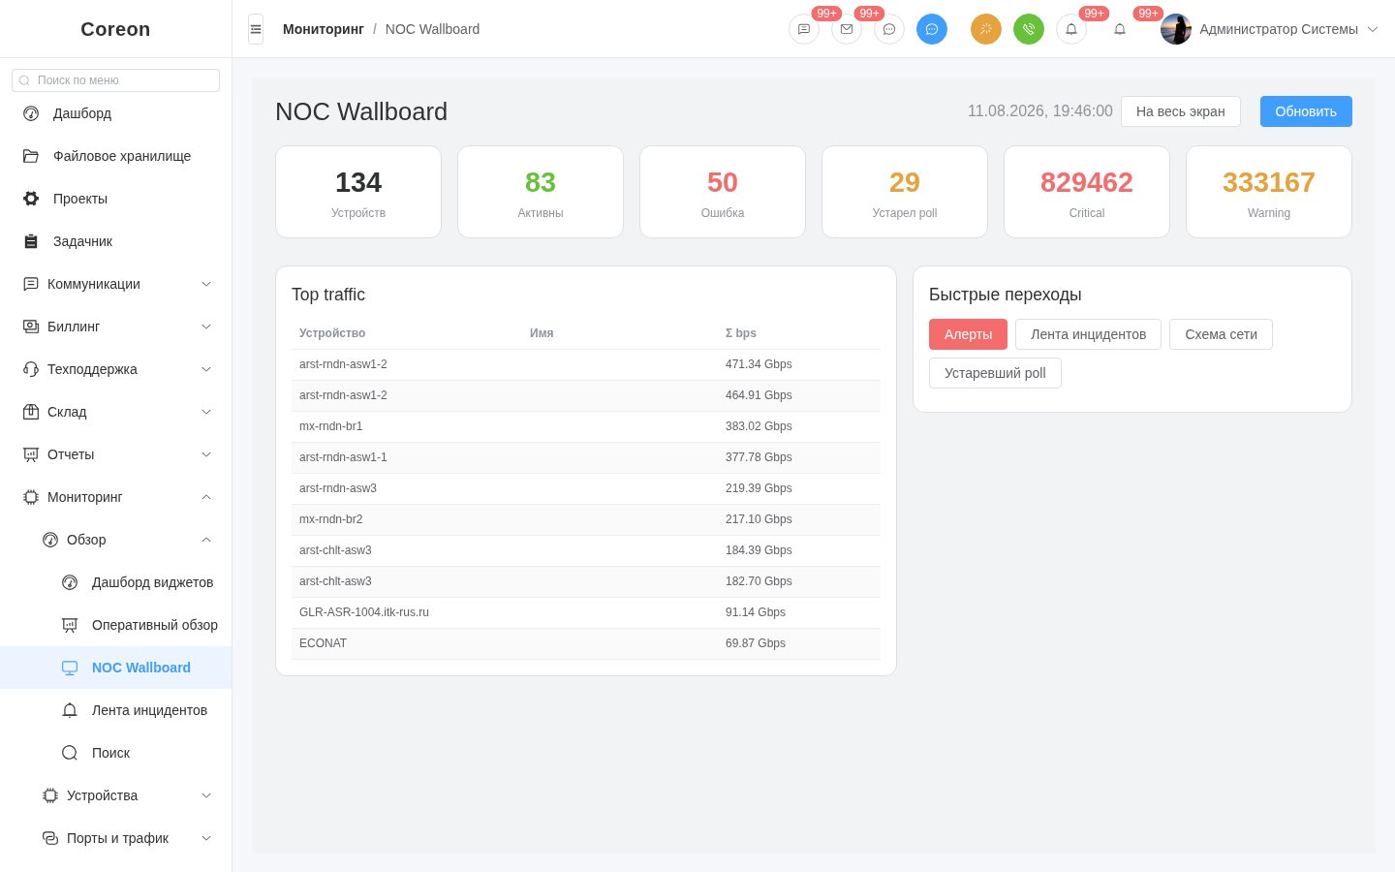Click the mx-rndn-br1 table row
The image size is (1395, 872).
pos(586,426)
